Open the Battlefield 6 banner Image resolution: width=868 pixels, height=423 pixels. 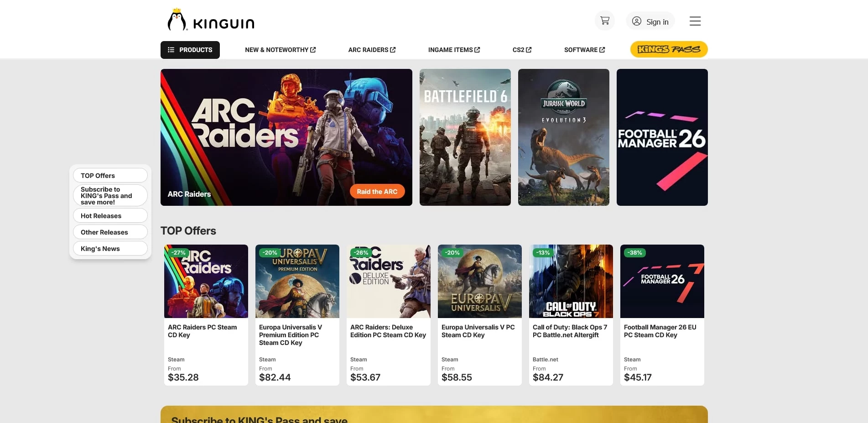pos(465,137)
